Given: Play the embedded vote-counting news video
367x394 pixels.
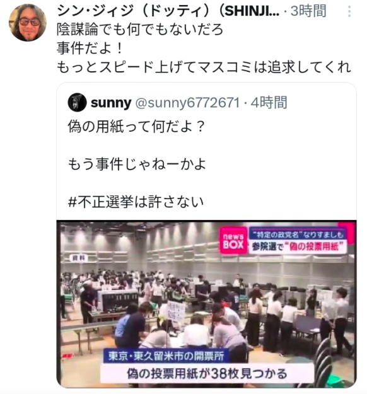Looking at the screenshot, I should pyautogui.click(x=206, y=304).
